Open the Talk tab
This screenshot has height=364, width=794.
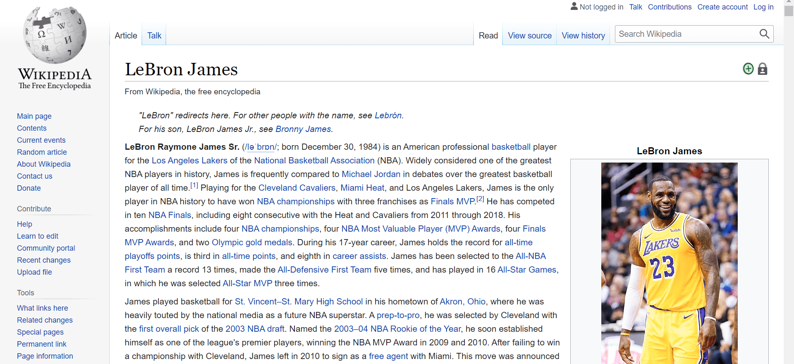click(154, 36)
